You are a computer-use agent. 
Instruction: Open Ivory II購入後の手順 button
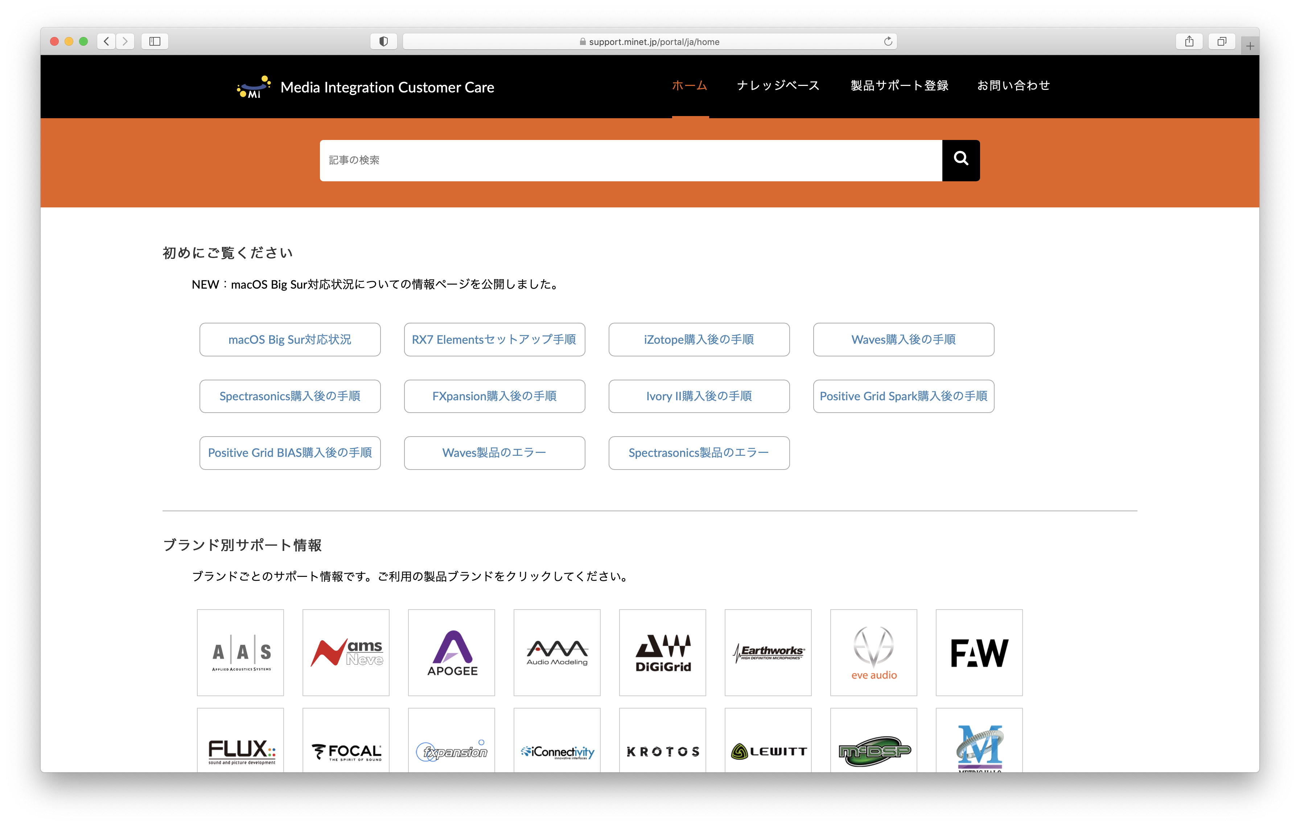tap(699, 396)
